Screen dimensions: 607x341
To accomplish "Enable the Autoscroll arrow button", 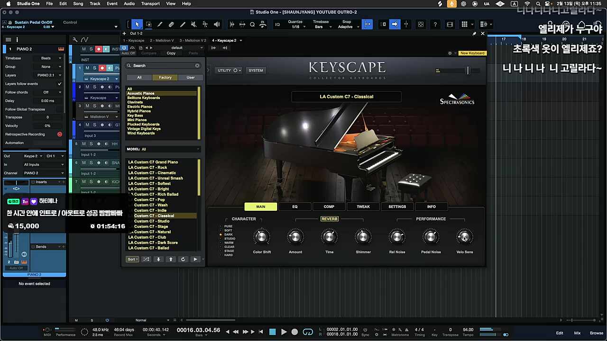I will [x=395, y=24].
